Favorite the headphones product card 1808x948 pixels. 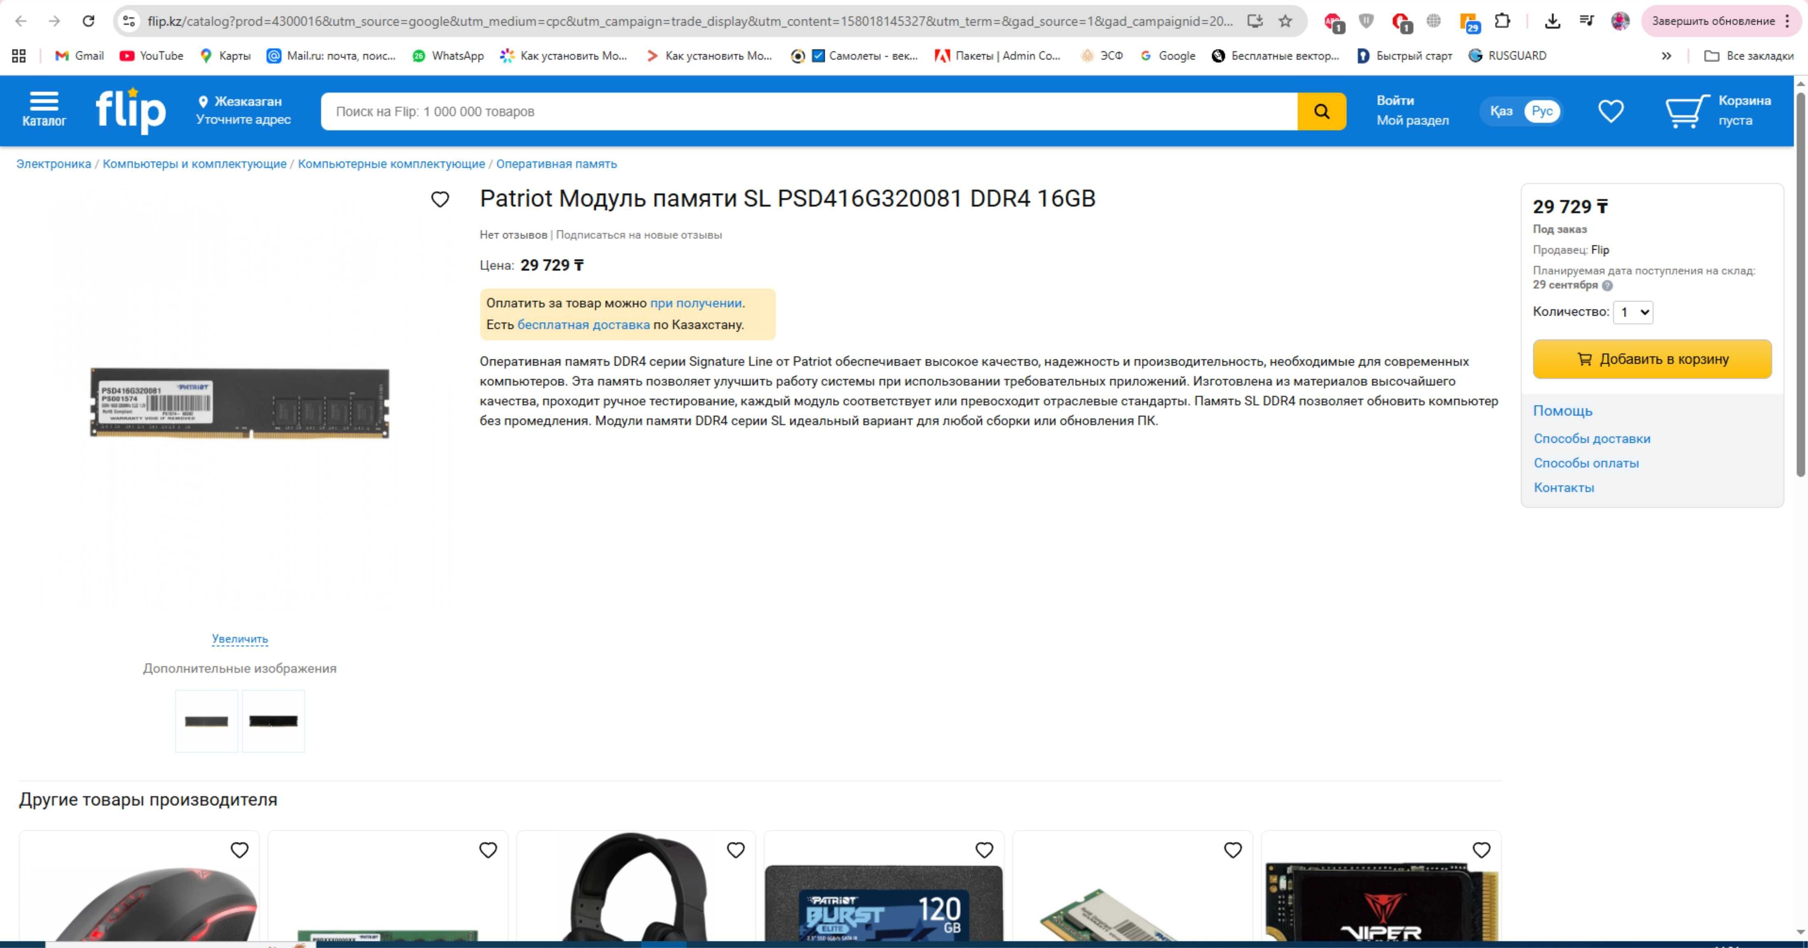(x=736, y=850)
